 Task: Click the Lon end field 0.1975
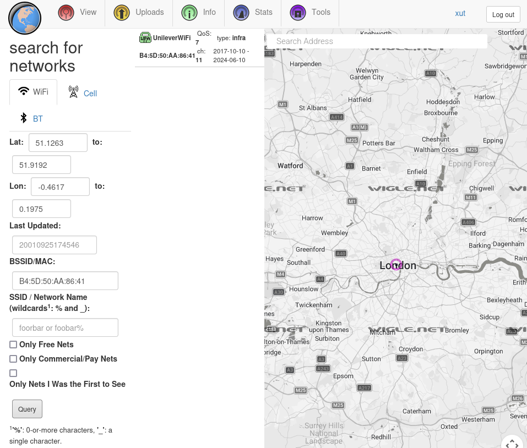(x=41, y=209)
